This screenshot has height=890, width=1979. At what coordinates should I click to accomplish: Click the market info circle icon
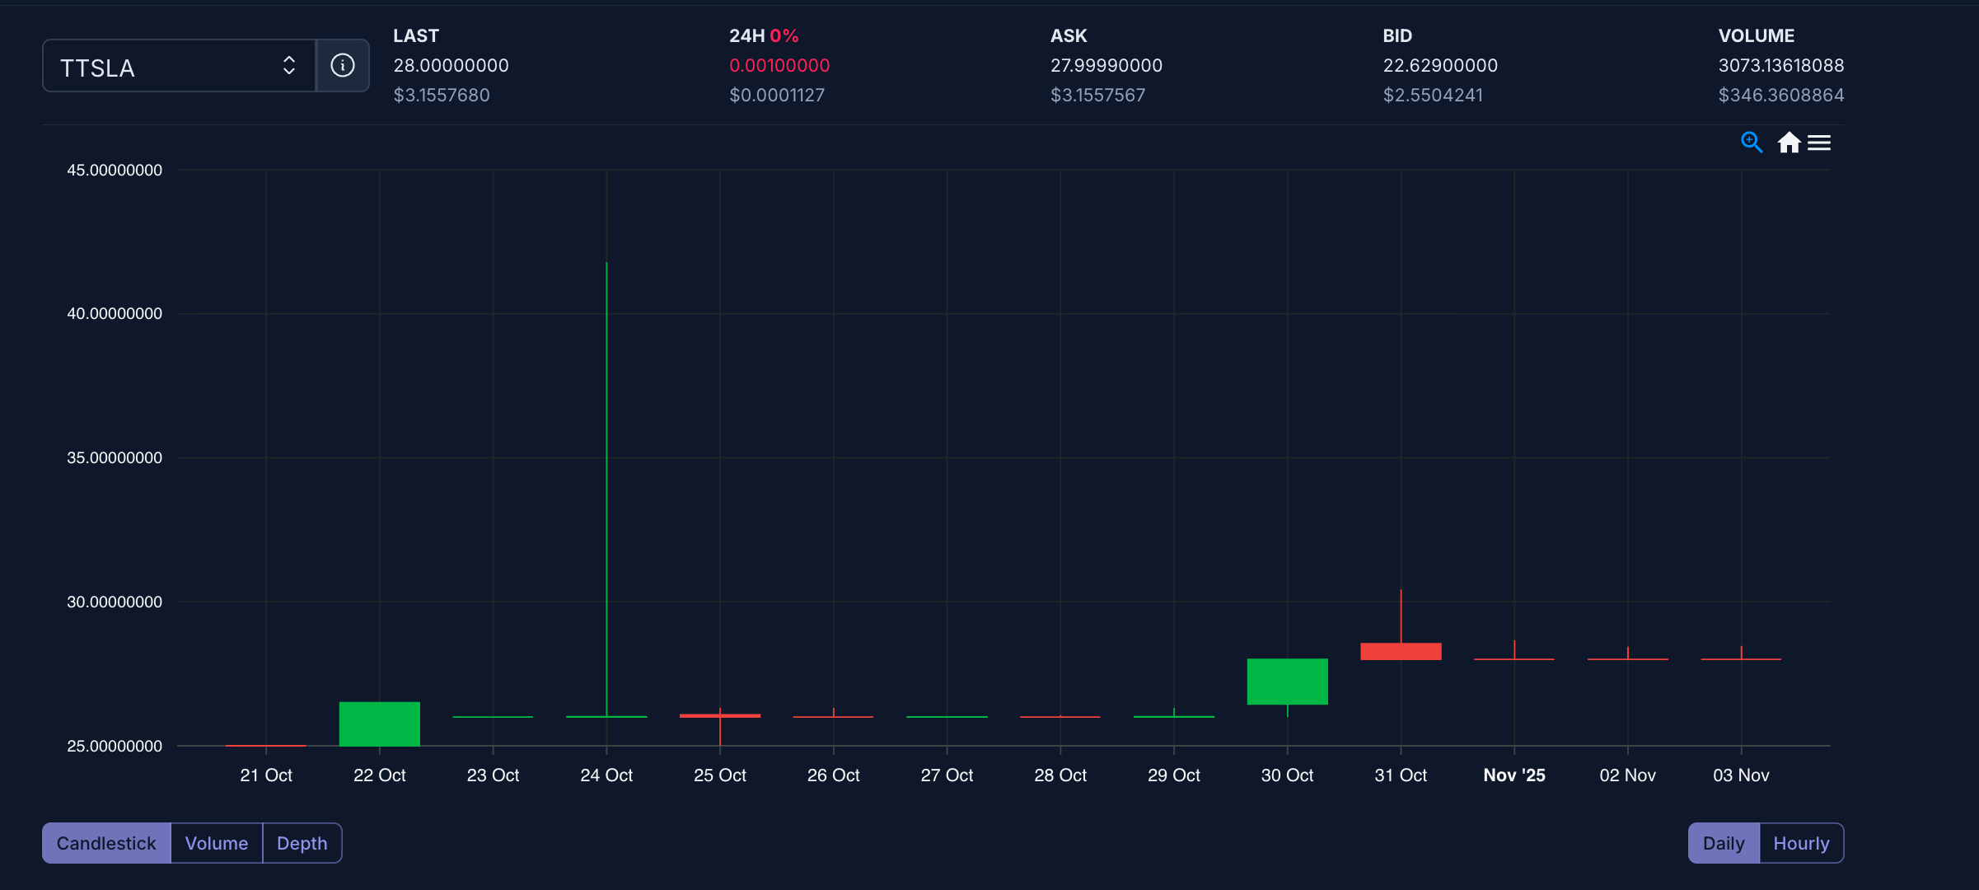pyautogui.click(x=343, y=65)
